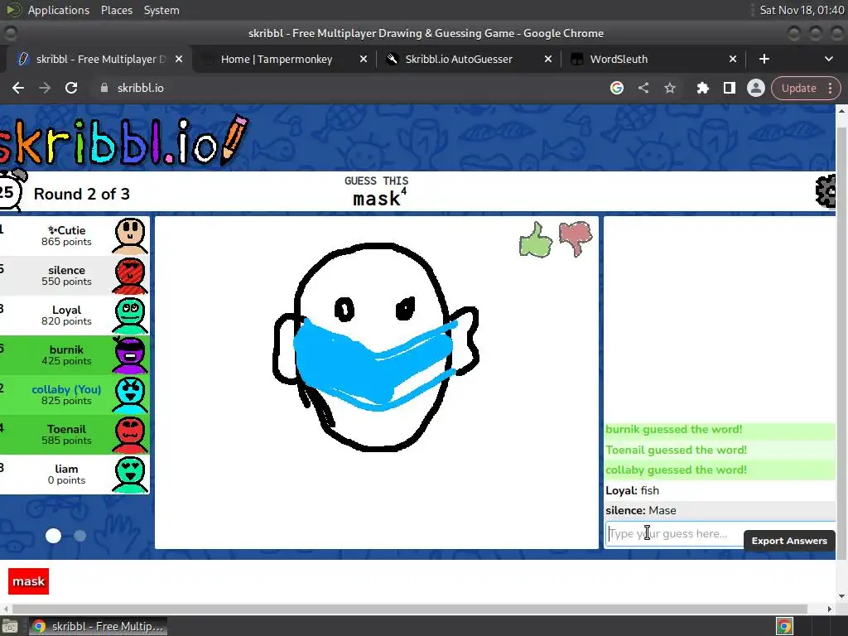Image resolution: width=848 pixels, height=636 pixels.
Task: Click the show desktop taskbar icon
Action: click(10, 626)
